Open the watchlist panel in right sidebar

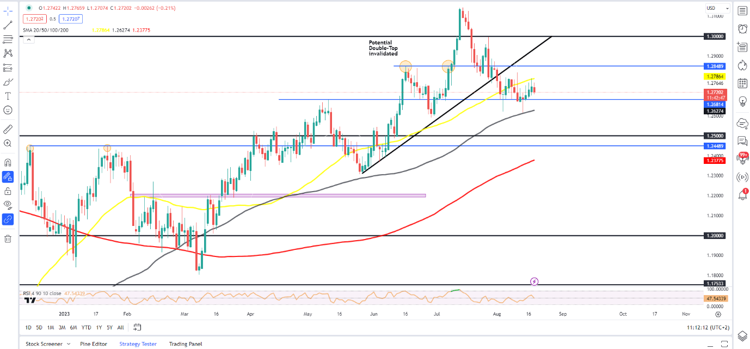pyautogui.click(x=742, y=10)
